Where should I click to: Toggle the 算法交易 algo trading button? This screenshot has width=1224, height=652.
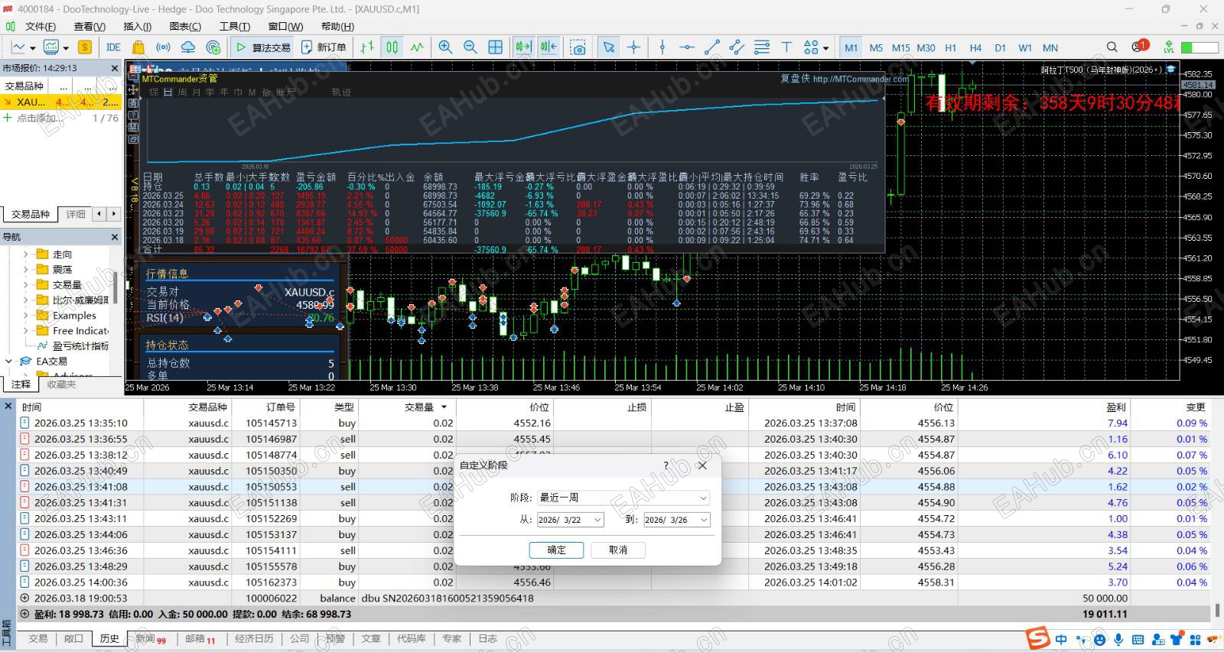tap(262, 47)
